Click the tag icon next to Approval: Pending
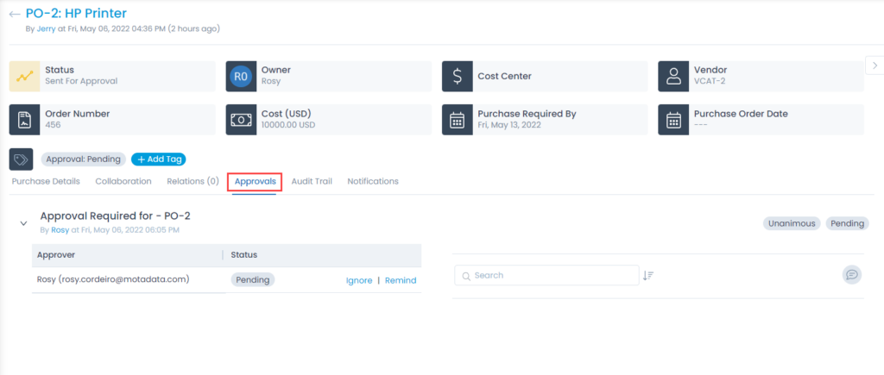884x375 pixels. point(22,159)
